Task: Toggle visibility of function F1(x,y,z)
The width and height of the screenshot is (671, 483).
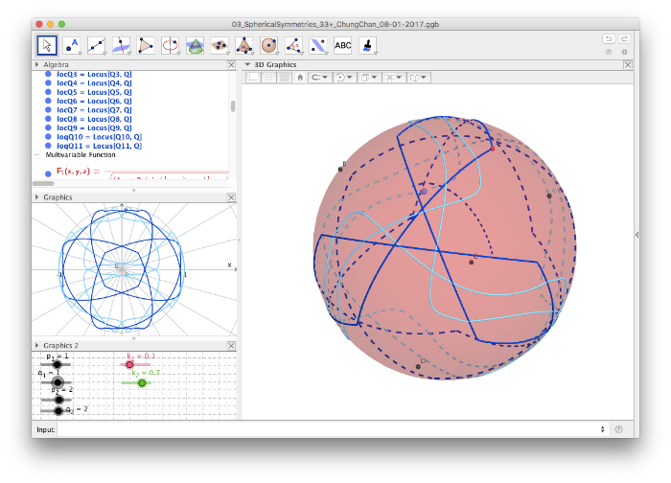Action: [x=48, y=173]
